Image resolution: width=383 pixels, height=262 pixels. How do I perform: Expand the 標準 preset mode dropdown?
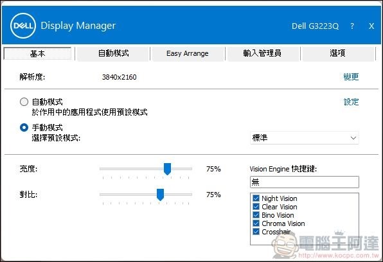click(x=305, y=138)
